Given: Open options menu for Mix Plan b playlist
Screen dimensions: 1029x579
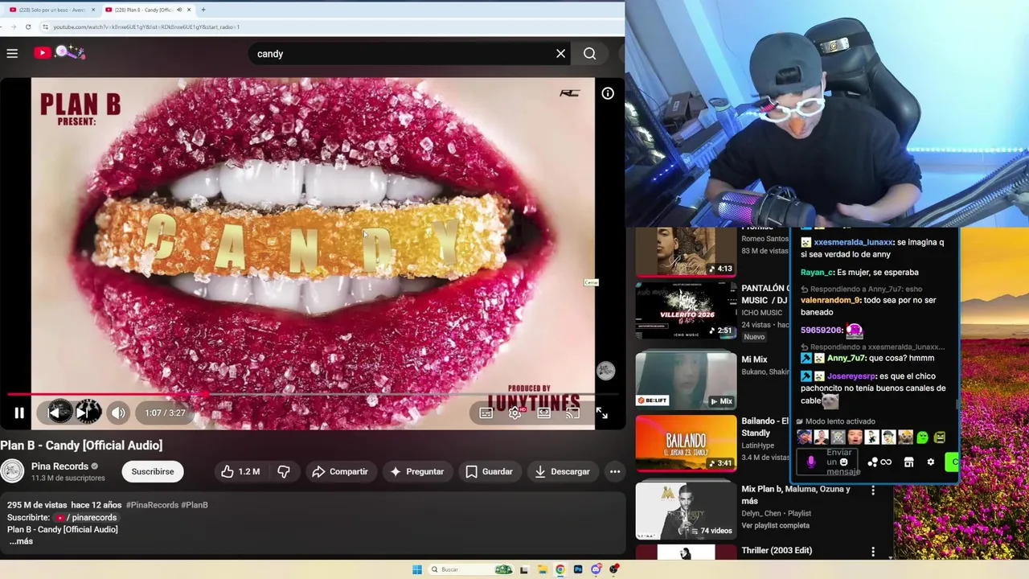Looking at the screenshot, I should (872, 491).
